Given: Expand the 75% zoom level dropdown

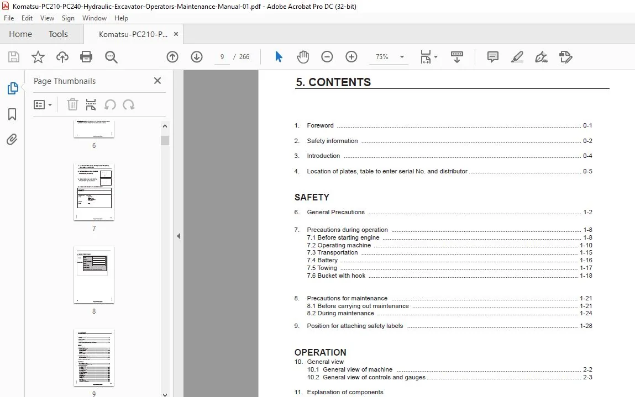Looking at the screenshot, I should tap(402, 57).
